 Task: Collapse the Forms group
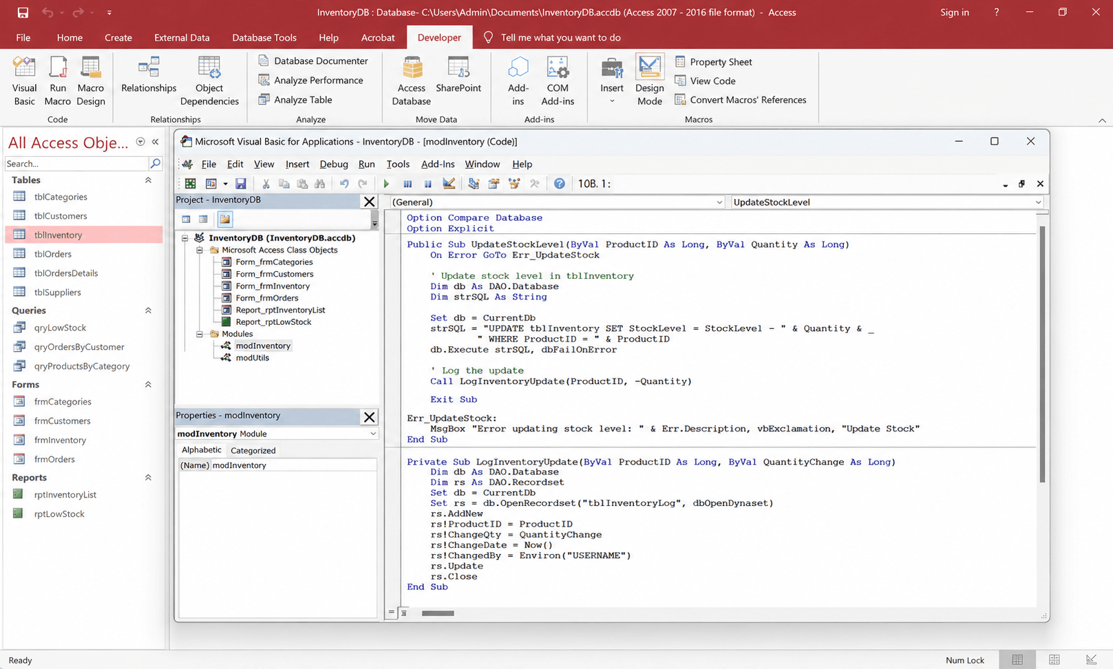click(148, 385)
